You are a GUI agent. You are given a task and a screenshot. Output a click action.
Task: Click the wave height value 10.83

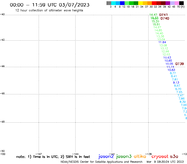171,70
